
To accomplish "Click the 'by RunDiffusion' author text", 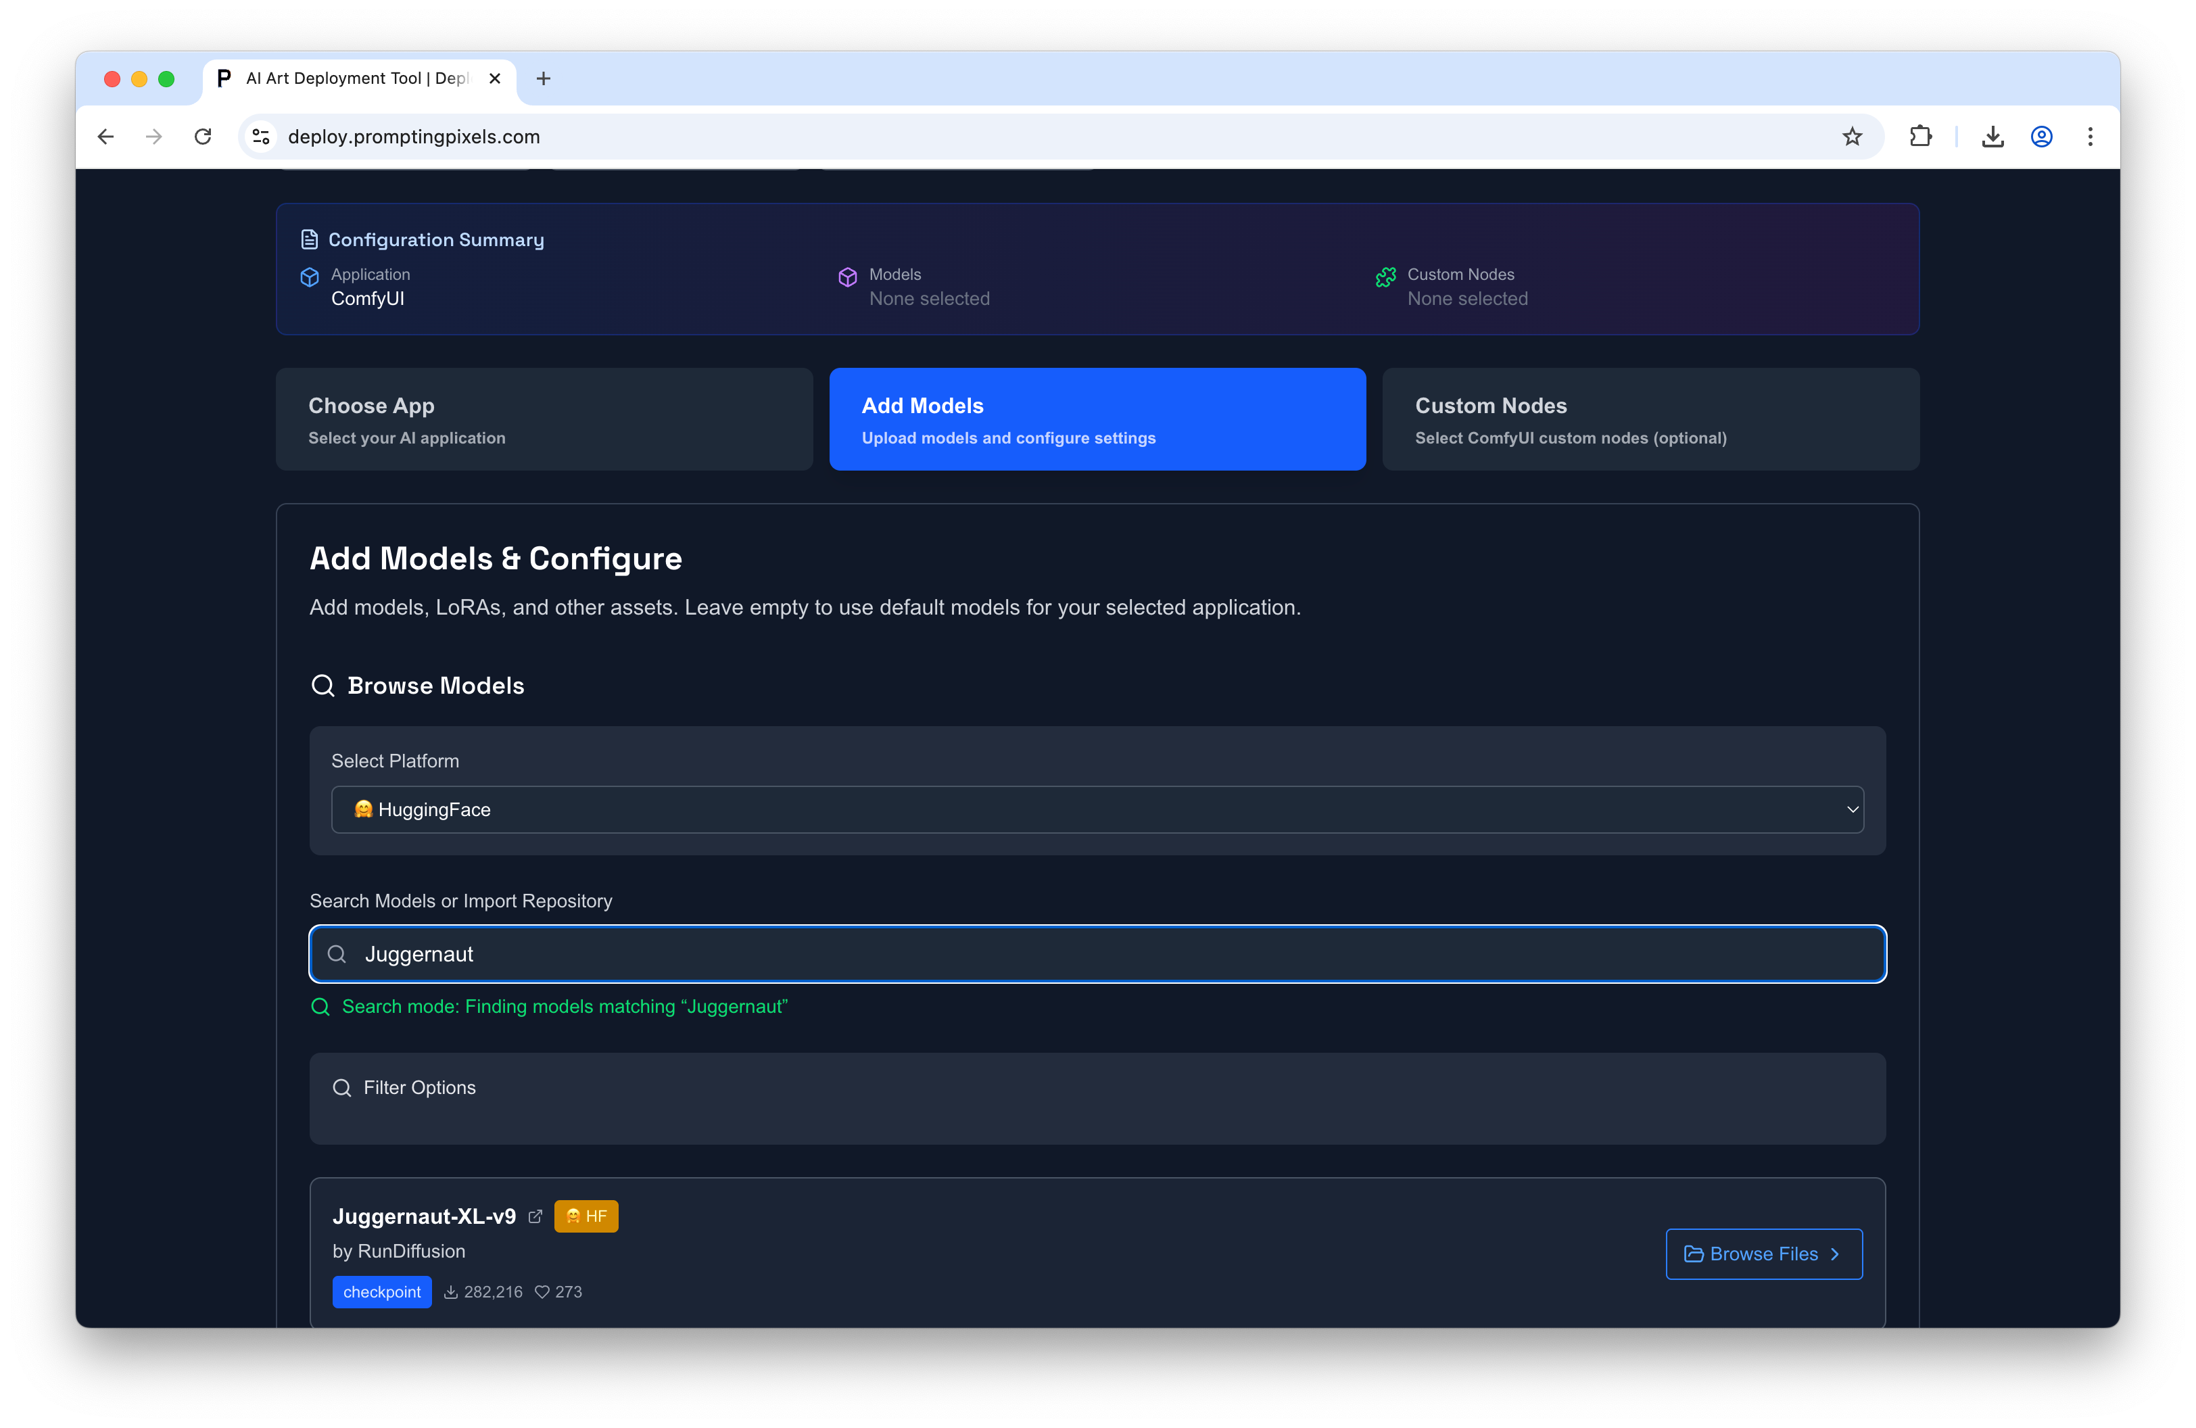I will 399,1251.
